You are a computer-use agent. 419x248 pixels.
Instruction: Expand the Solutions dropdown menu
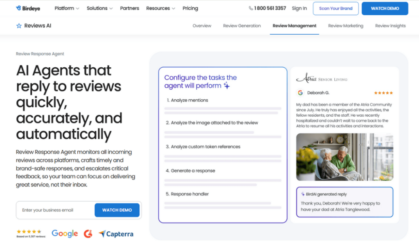[x=99, y=8]
